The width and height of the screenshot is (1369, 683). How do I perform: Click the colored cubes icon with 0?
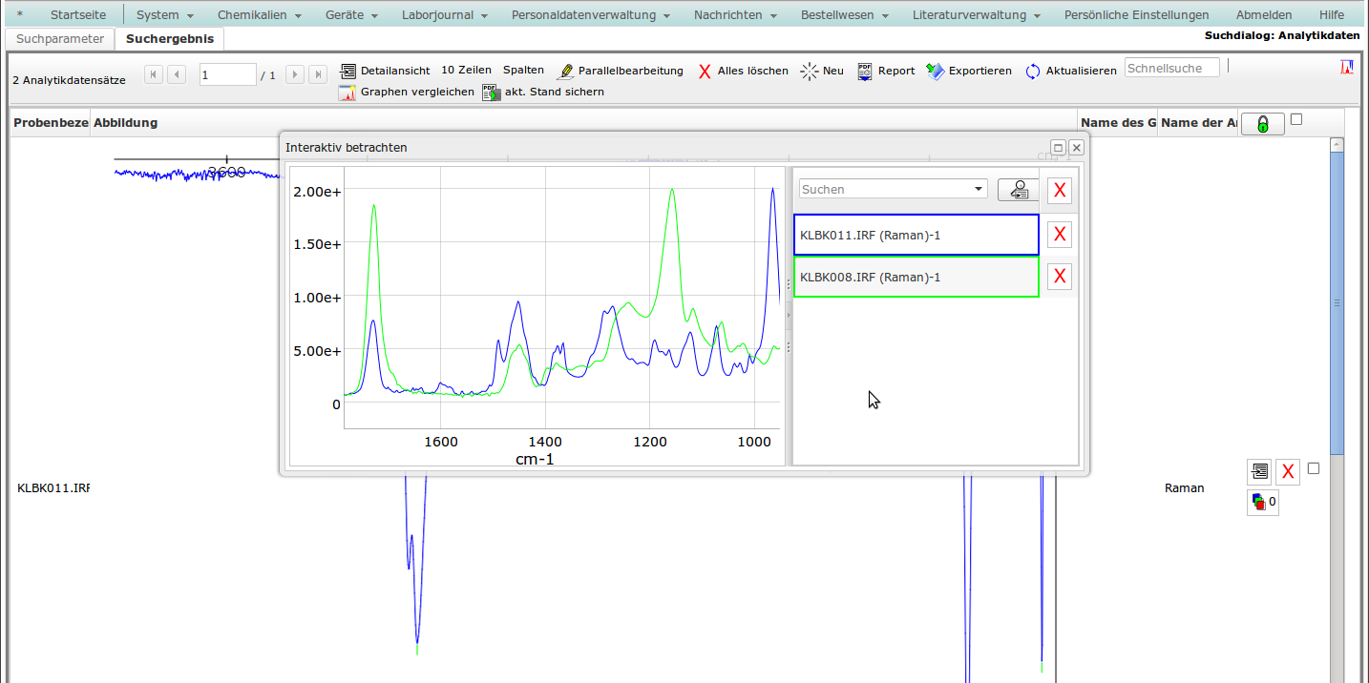tap(1262, 502)
